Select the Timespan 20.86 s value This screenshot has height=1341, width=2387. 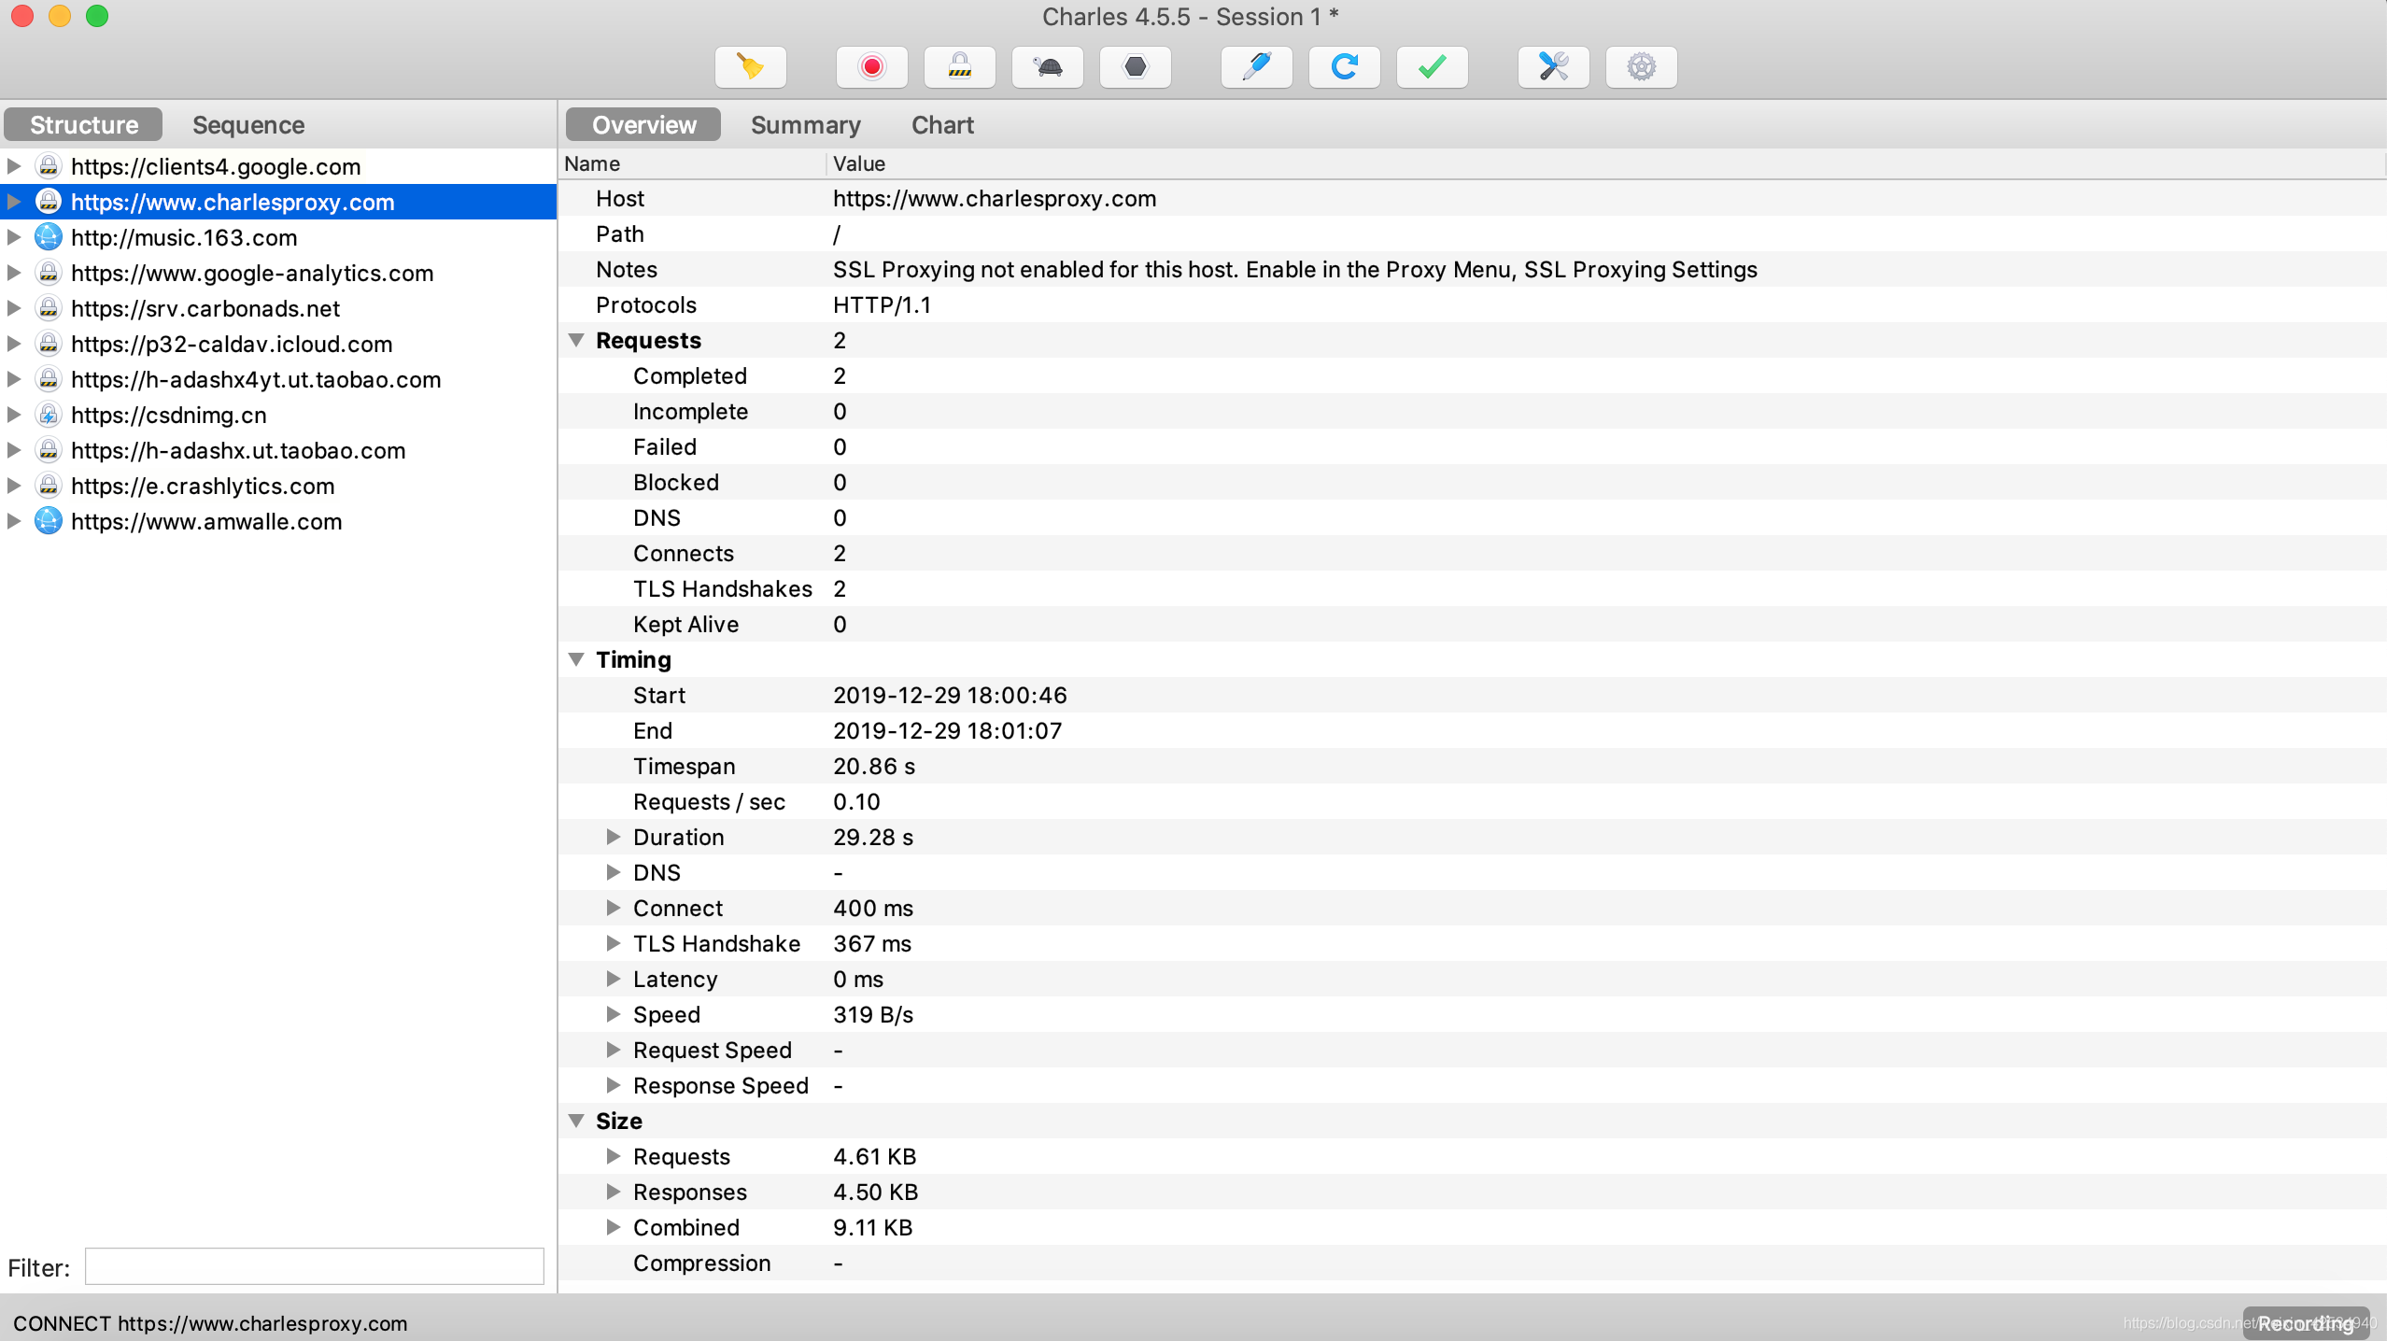tap(874, 766)
